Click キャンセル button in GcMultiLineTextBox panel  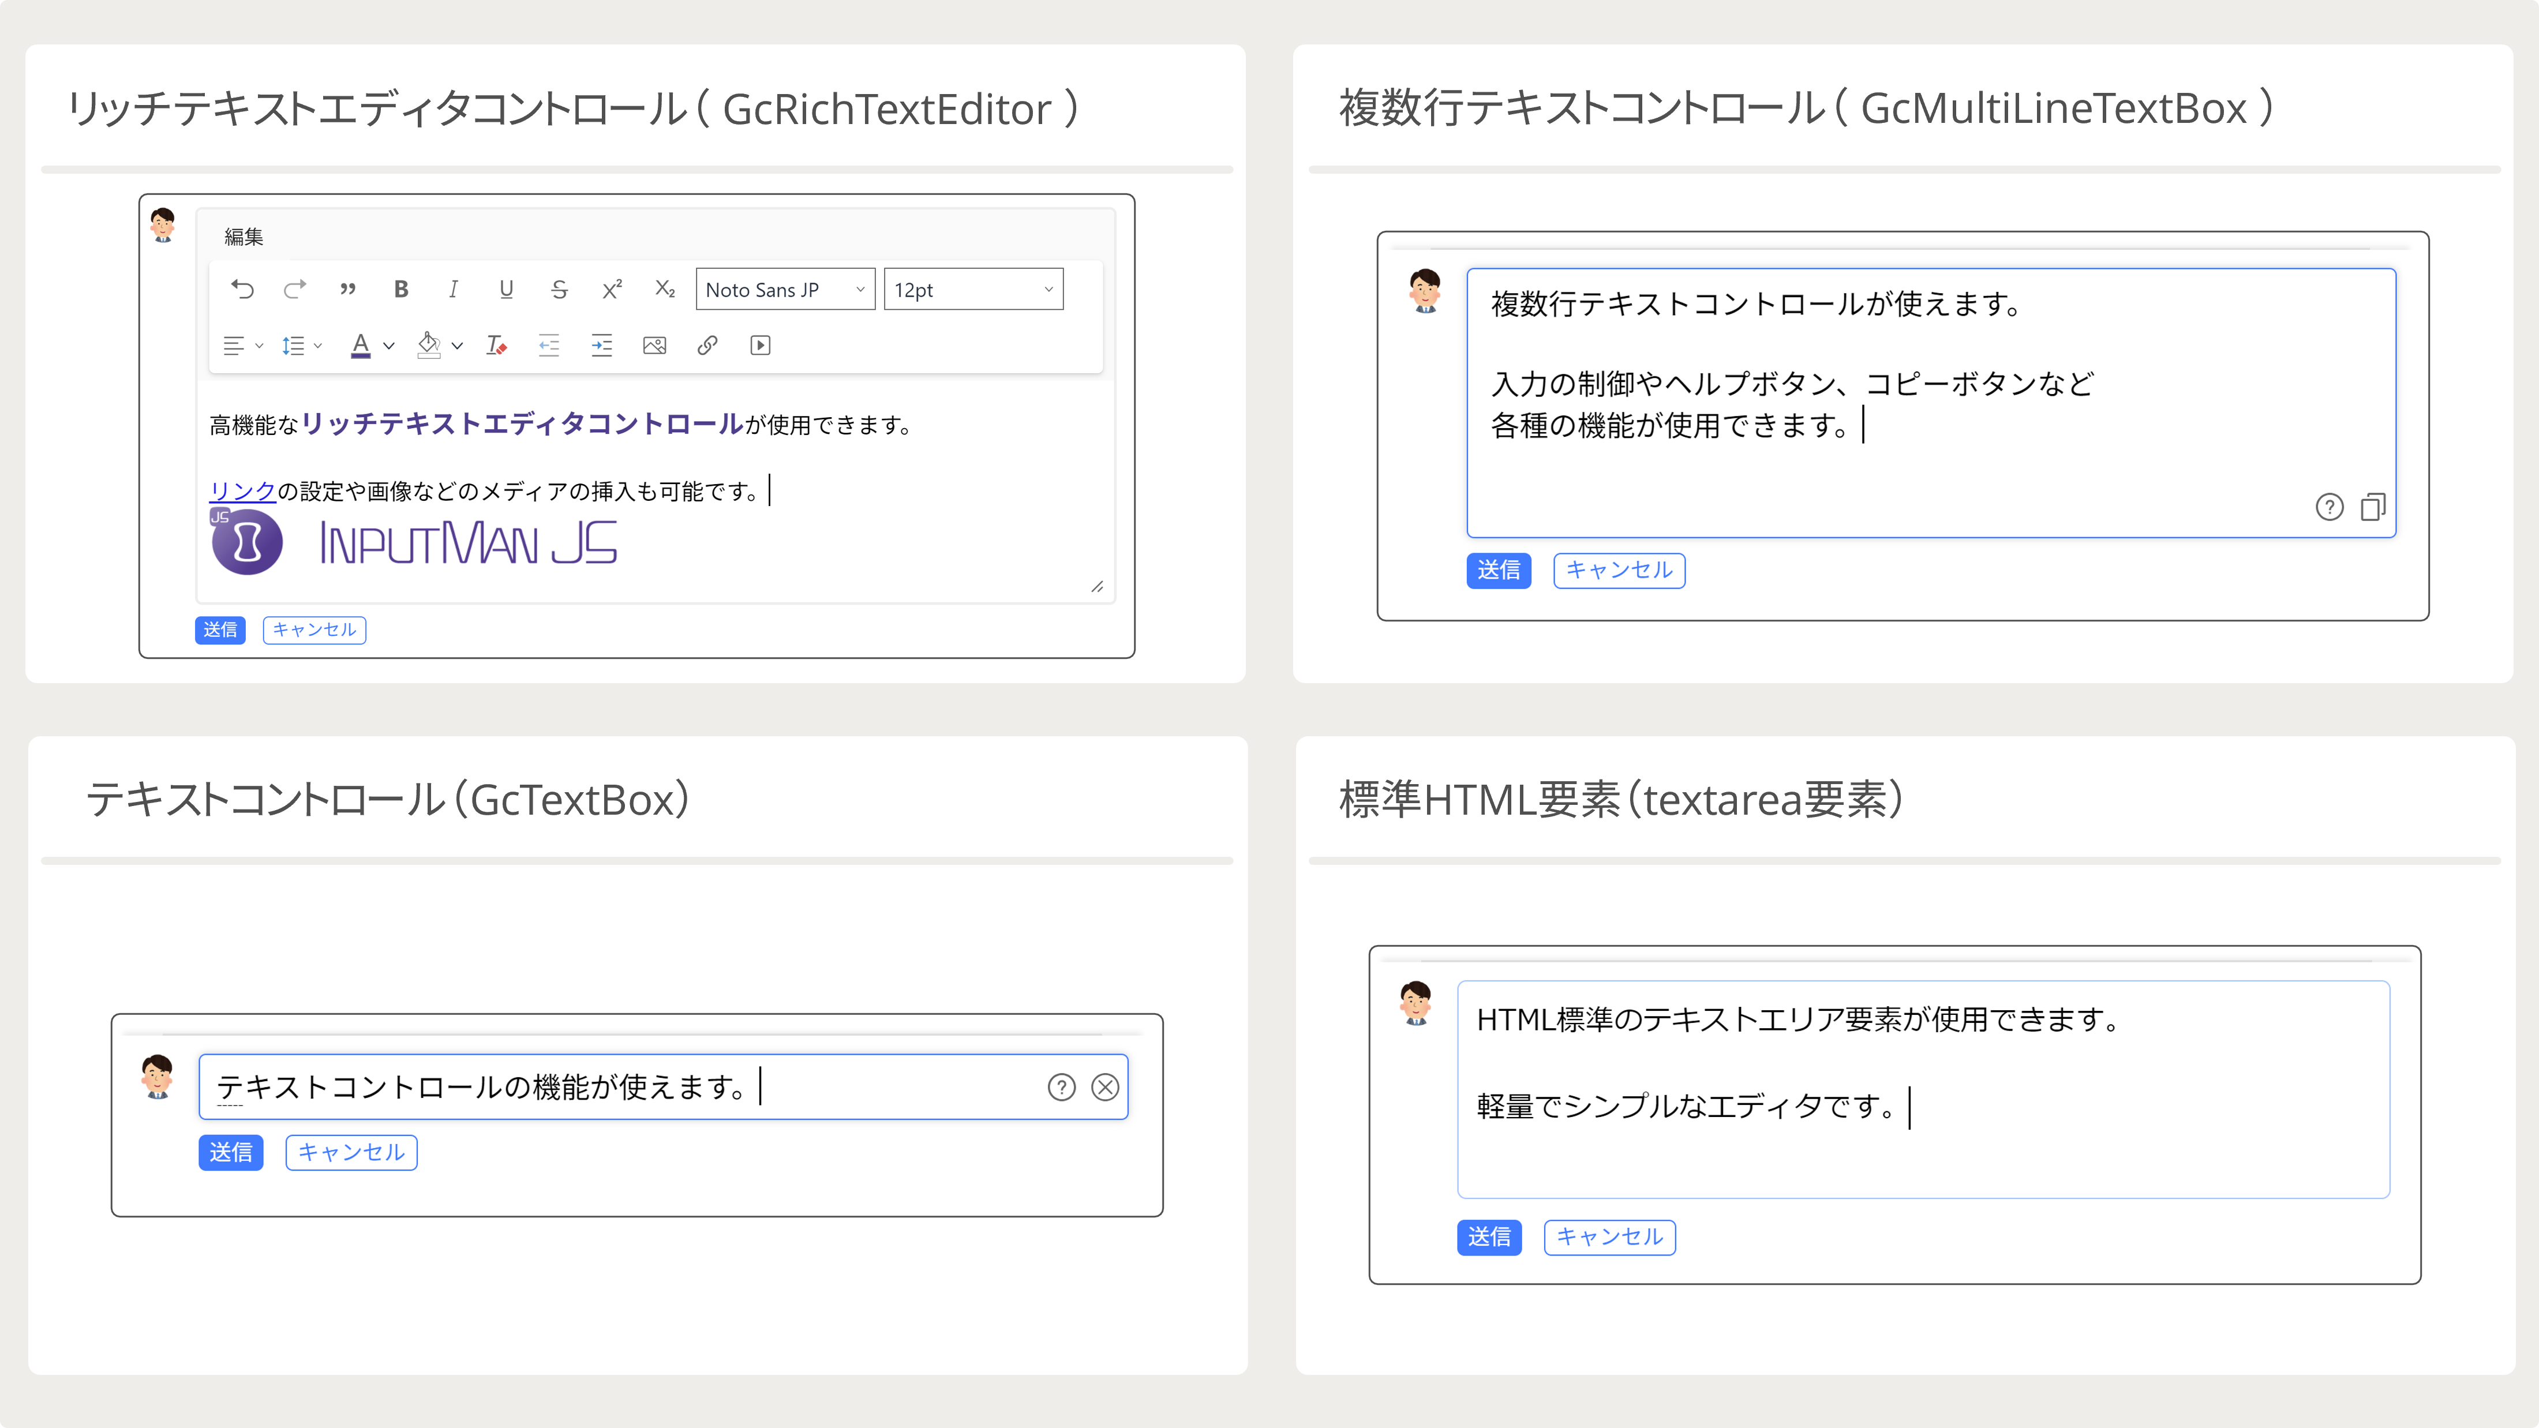point(1619,571)
